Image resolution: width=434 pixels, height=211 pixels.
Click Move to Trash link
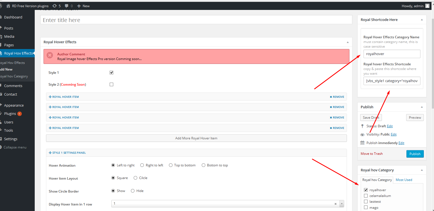(x=372, y=154)
